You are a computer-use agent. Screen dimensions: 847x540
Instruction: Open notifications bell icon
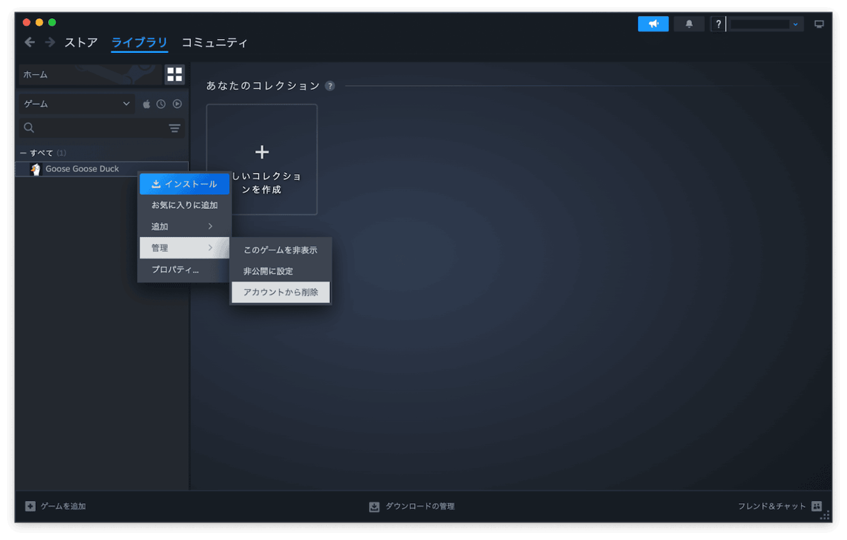coord(689,23)
